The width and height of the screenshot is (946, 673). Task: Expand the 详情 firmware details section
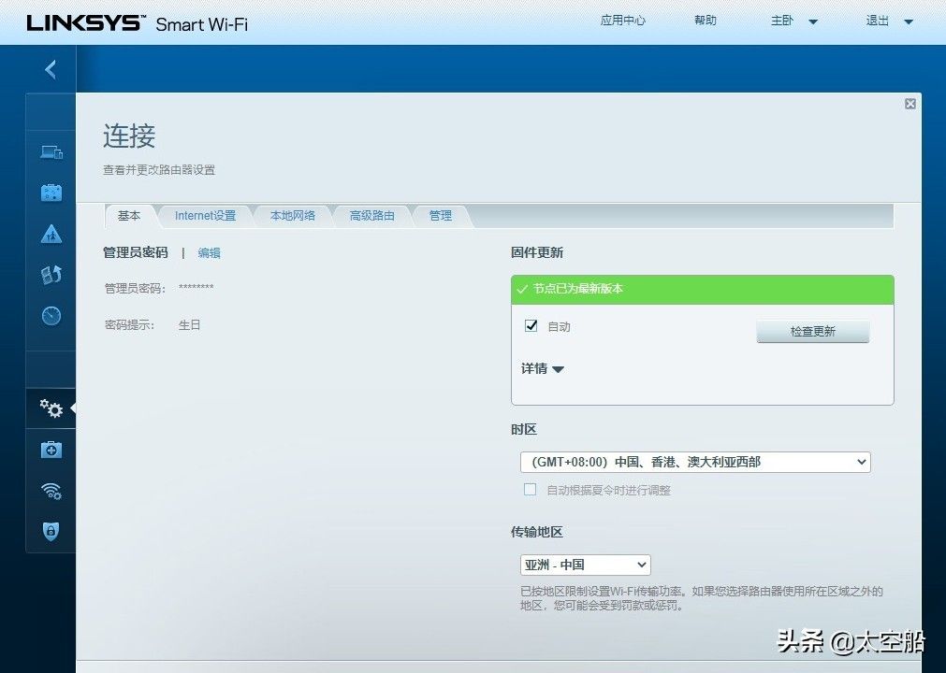click(543, 369)
